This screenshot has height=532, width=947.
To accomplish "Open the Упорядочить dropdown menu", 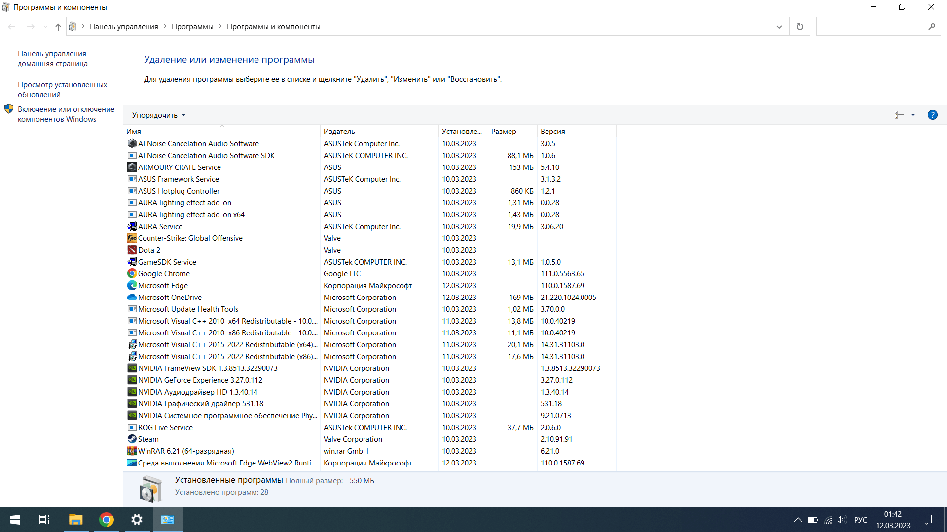I will click(x=159, y=115).
